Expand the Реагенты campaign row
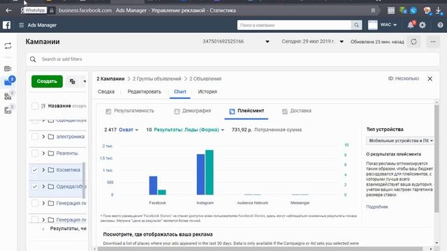Screen dimensions: 447x251 pyautogui.click(x=43, y=153)
